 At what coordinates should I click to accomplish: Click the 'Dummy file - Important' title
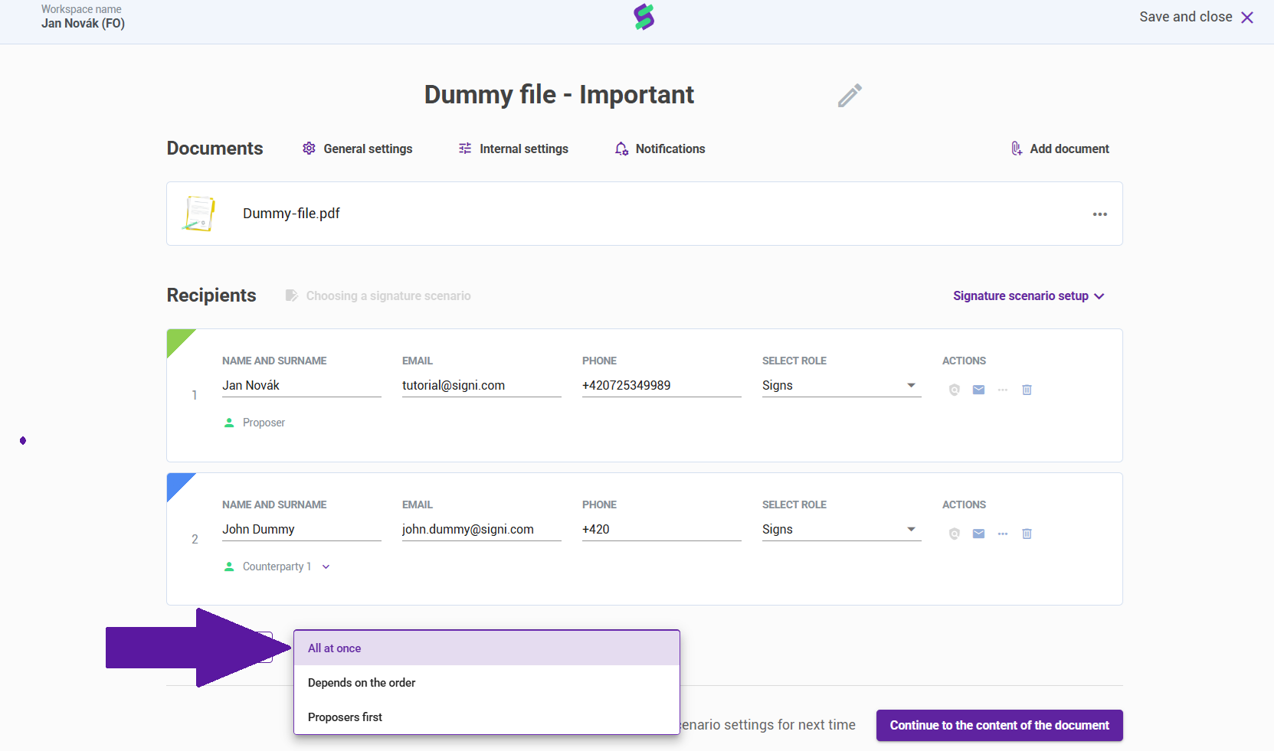[x=559, y=95]
